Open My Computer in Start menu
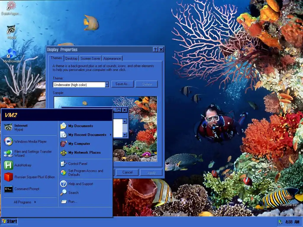The height and width of the screenshot is (227, 303). click(86, 144)
